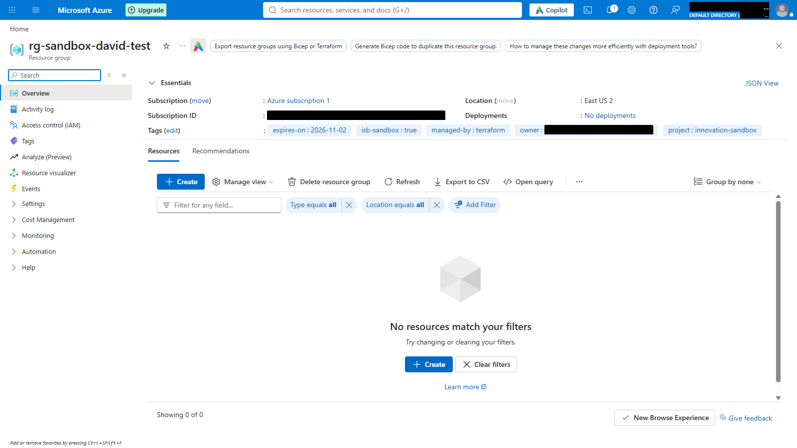Click the resource list vertical scrollbar
The width and height of the screenshot is (797, 448).
click(778, 292)
